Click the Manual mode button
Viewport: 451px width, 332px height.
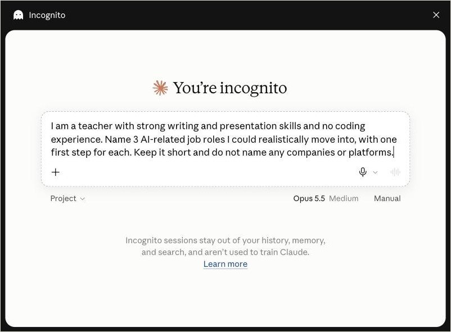click(387, 198)
